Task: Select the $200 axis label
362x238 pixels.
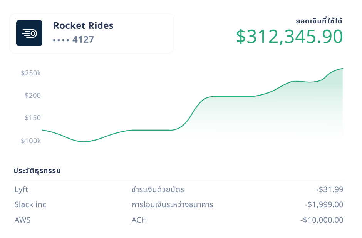Action: click(33, 96)
